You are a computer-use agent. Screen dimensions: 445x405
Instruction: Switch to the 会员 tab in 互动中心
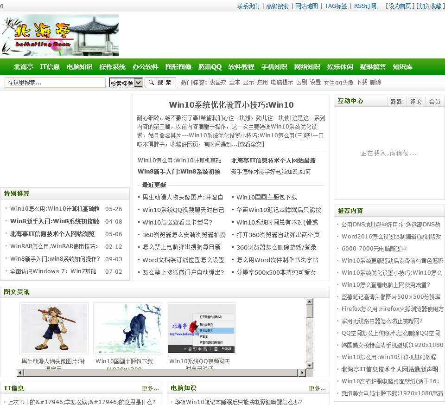tap(434, 102)
